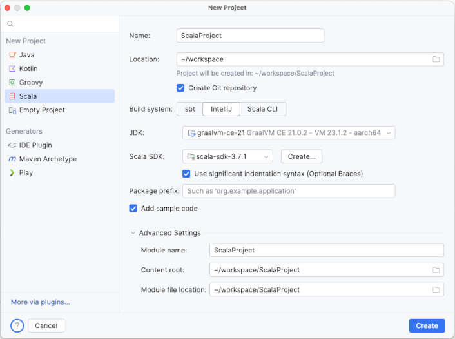The image size is (455, 339).
Task: Click the Cancel button
Action: (x=46, y=325)
